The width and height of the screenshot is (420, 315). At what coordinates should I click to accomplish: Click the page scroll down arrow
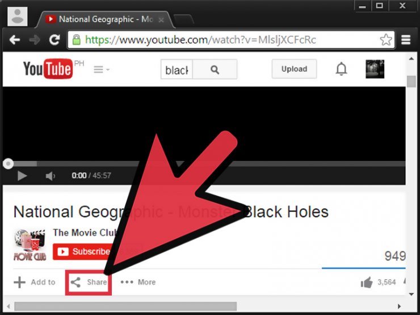coord(411,294)
